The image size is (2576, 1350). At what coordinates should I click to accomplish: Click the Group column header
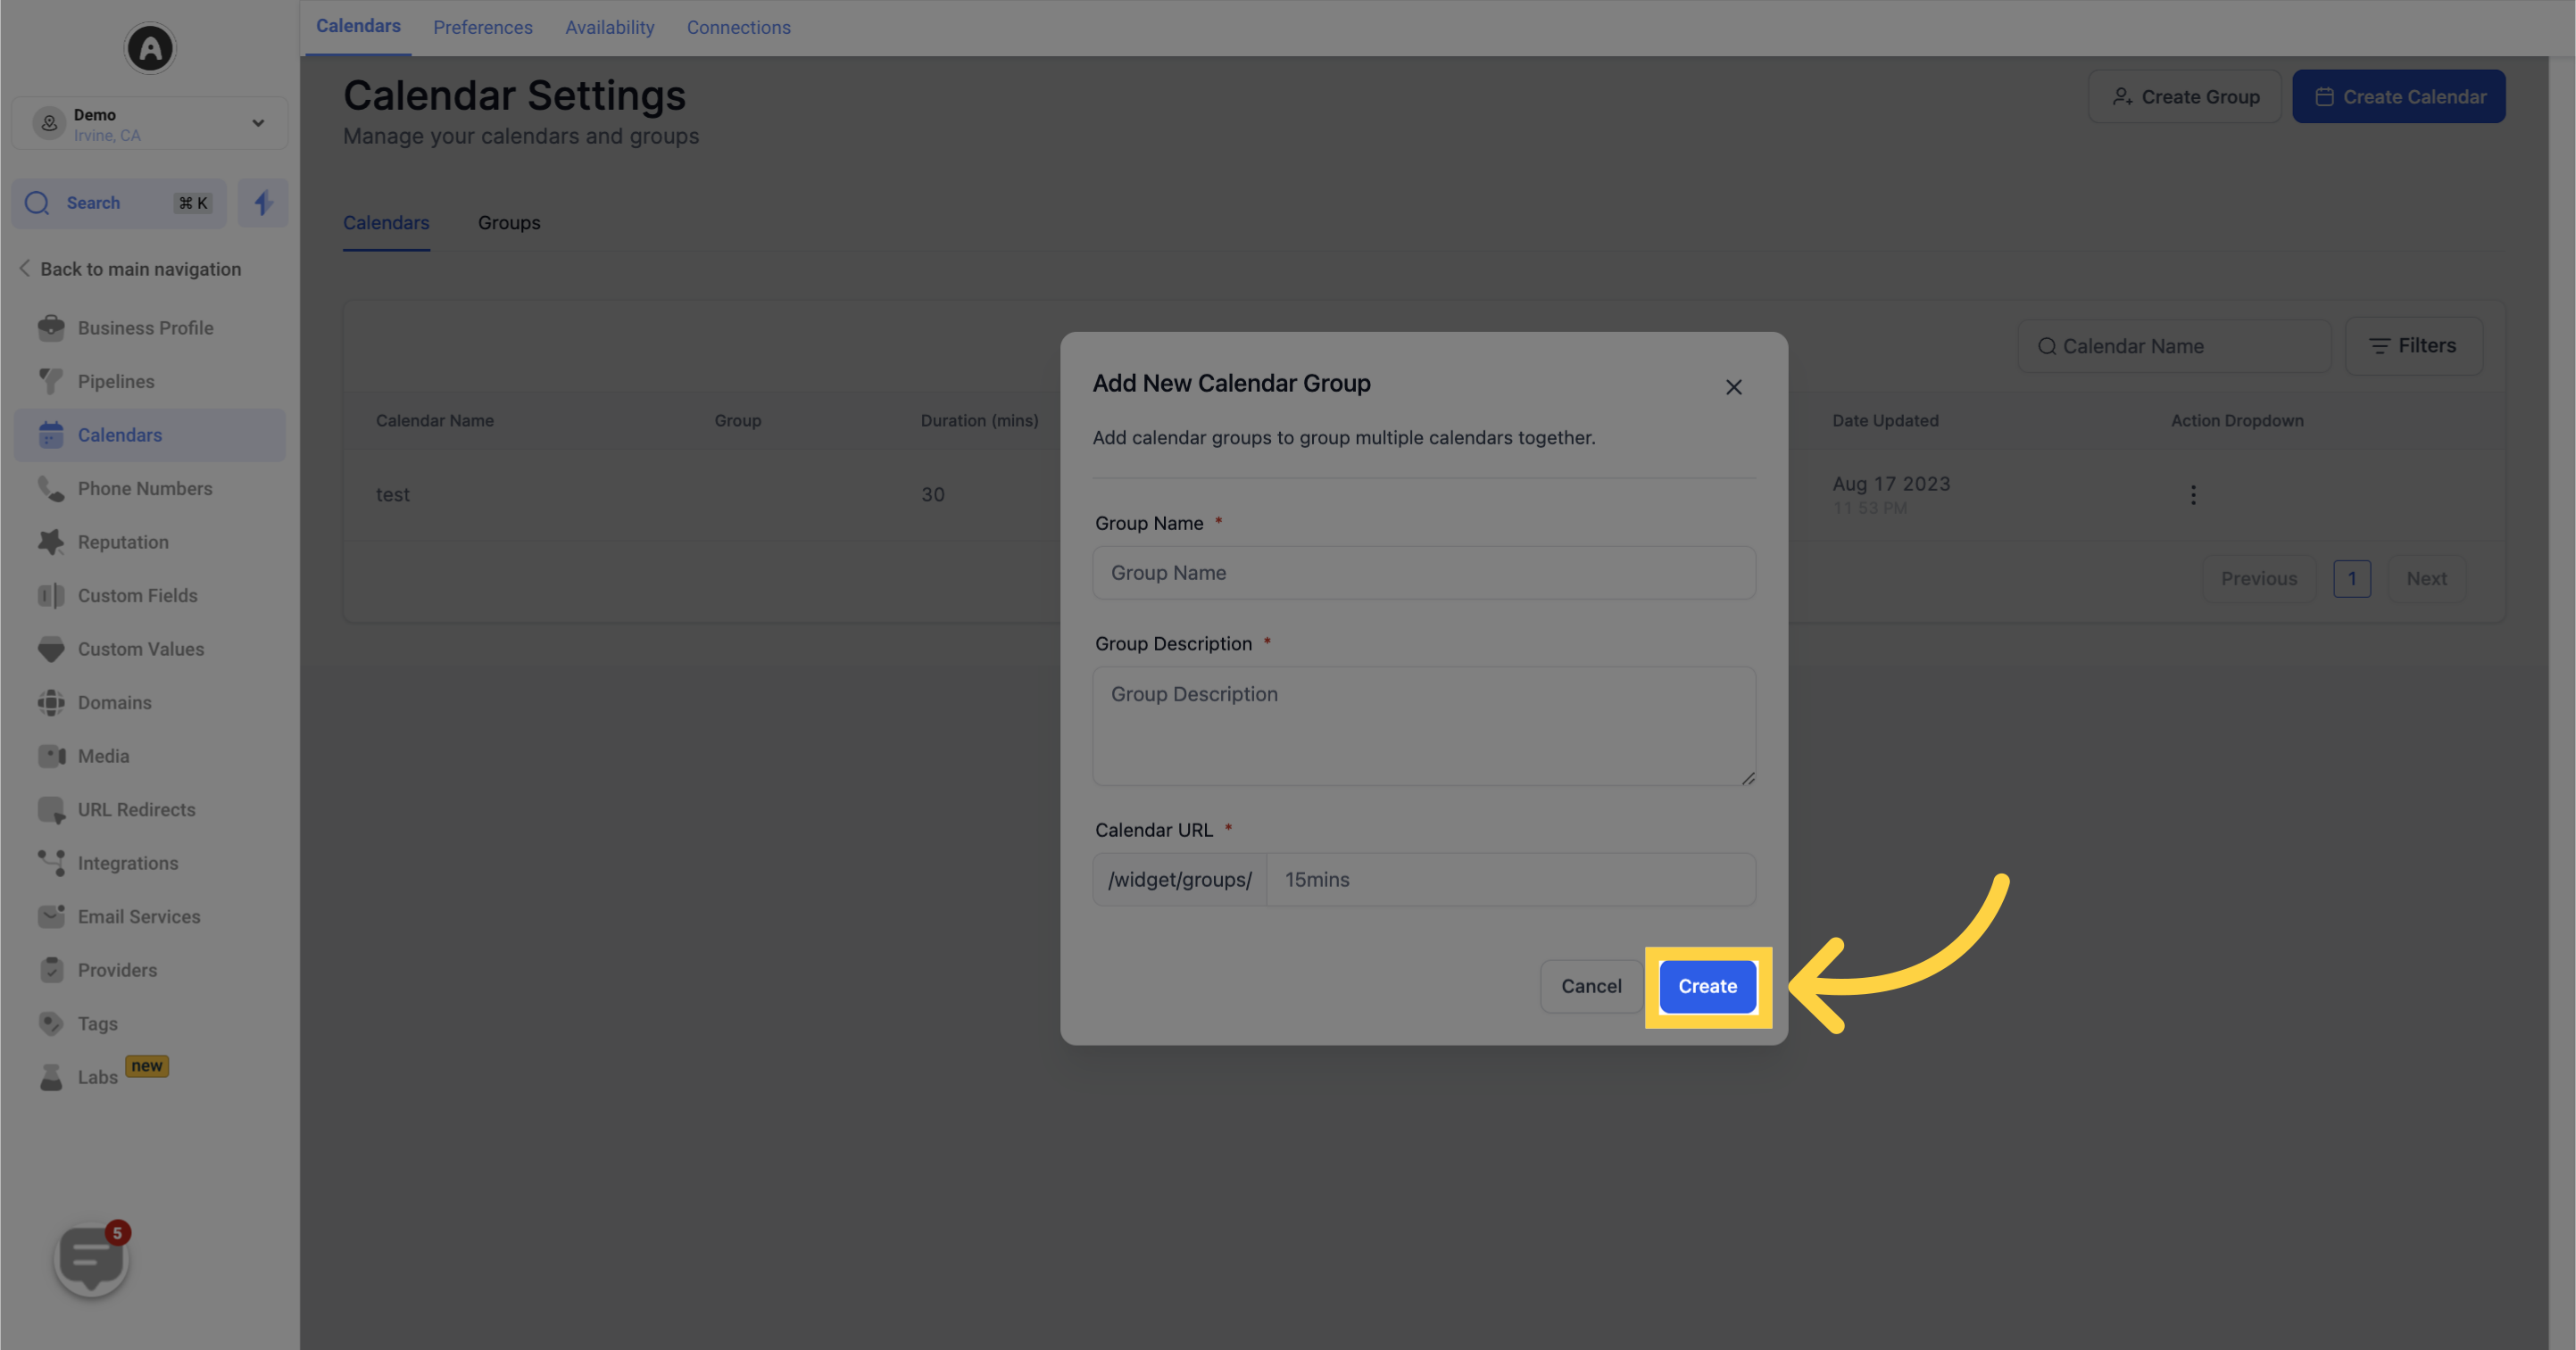[737, 420]
